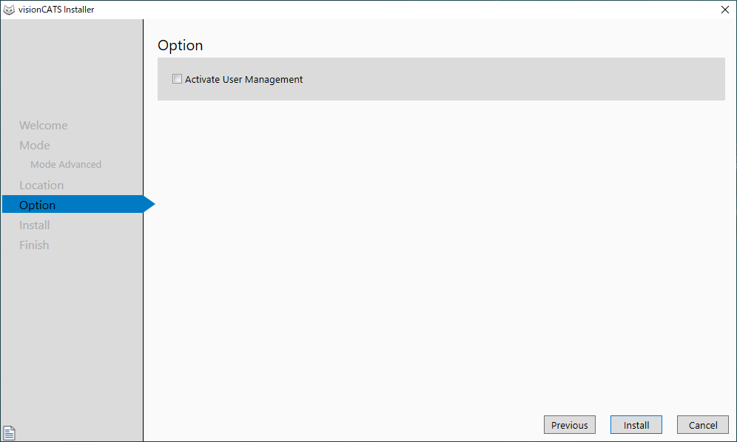737x442 pixels.
Task: Jump to the Mode Advanced sub-step
Action: click(66, 165)
